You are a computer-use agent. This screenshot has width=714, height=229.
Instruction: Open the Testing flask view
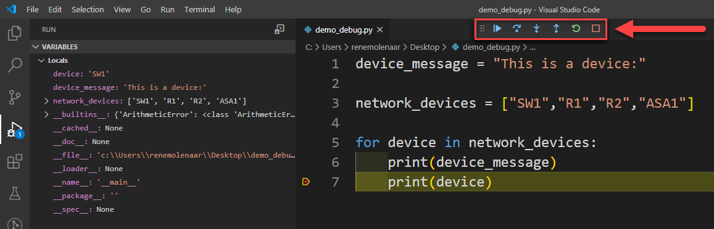click(x=15, y=193)
